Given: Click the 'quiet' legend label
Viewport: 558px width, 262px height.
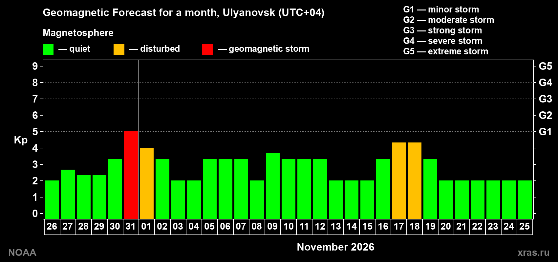Looking at the screenshot, I should pyautogui.click(x=80, y=49).
